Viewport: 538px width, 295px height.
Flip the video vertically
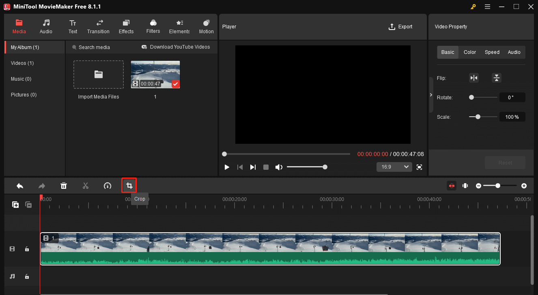497,78
